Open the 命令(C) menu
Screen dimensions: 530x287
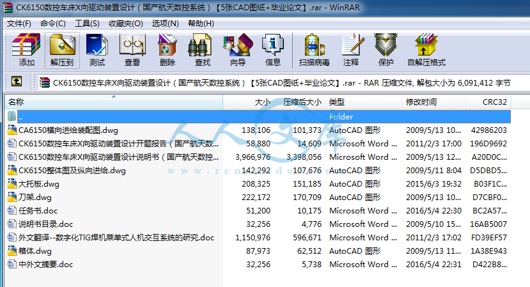click(52, 23)
